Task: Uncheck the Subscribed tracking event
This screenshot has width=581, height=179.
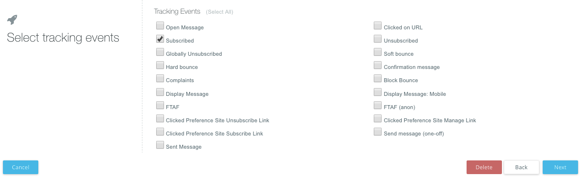Action: [x=160, y=39]
